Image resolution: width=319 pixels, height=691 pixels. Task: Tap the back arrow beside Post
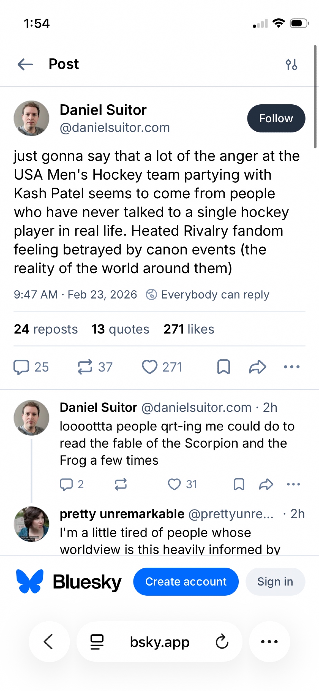25,64
